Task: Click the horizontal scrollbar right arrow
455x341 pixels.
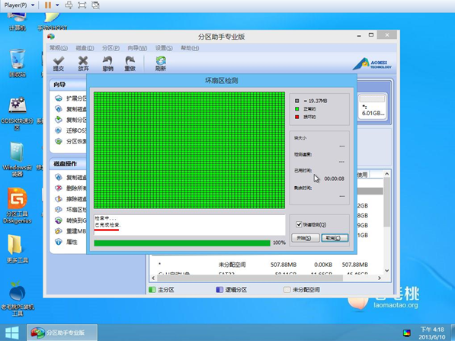Action: 380,278
